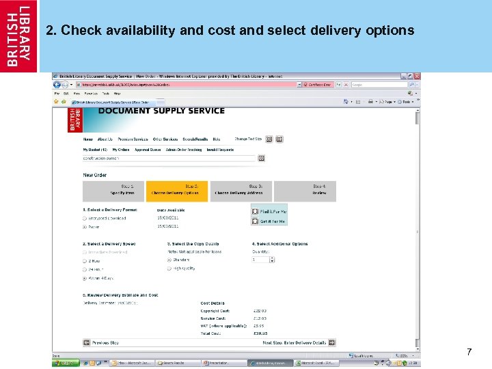Select the Standard copy quality radio
492x369 pixels.
tap(169, 260)
